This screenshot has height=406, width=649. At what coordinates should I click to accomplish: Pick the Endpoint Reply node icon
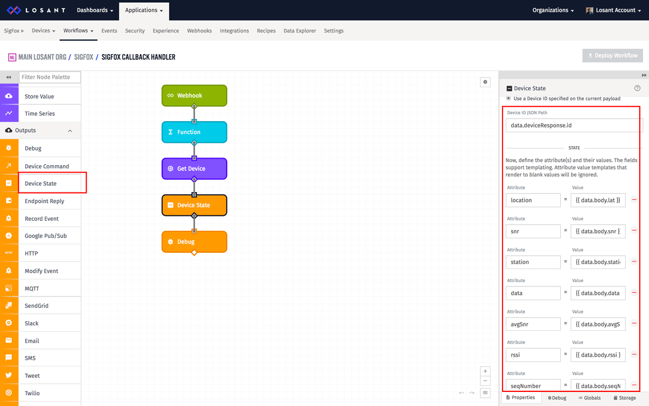[x=9, y=201]
